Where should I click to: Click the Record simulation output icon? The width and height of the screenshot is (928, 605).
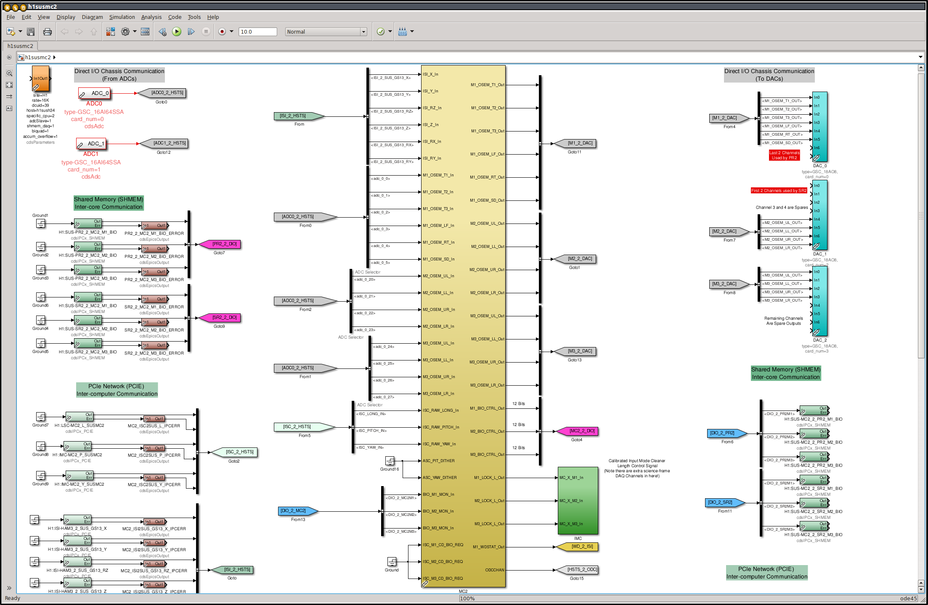pos(222,32)
